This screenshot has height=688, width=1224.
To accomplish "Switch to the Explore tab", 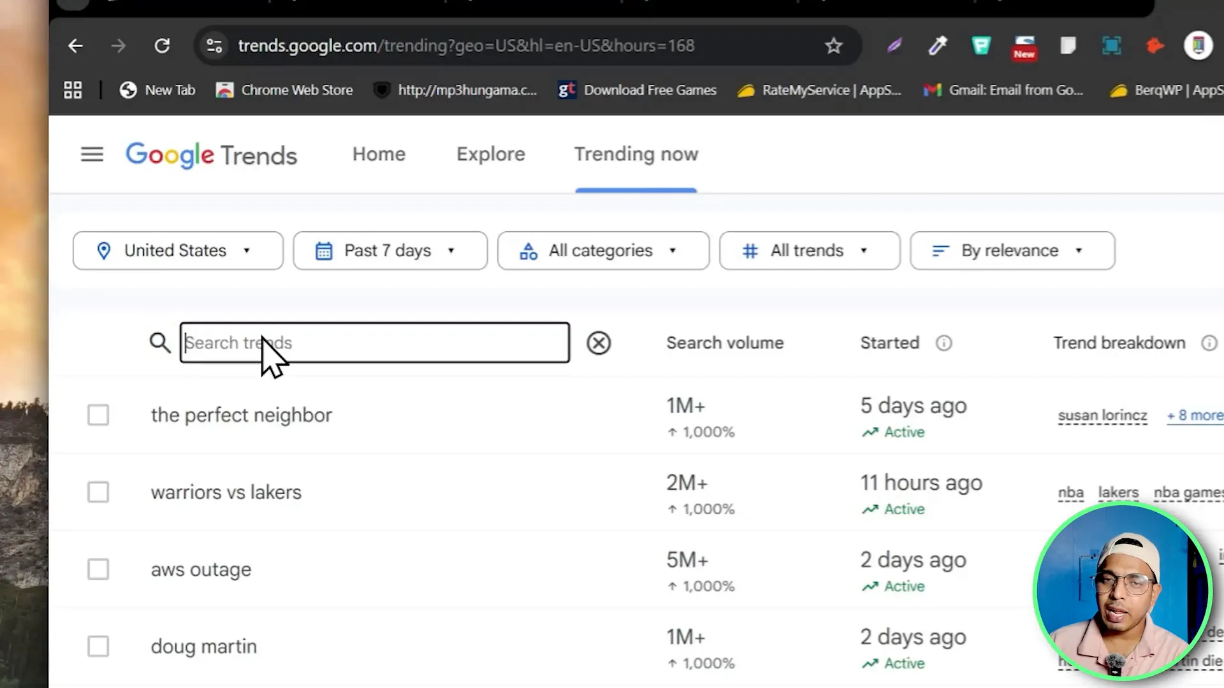I will pos(490,154).
